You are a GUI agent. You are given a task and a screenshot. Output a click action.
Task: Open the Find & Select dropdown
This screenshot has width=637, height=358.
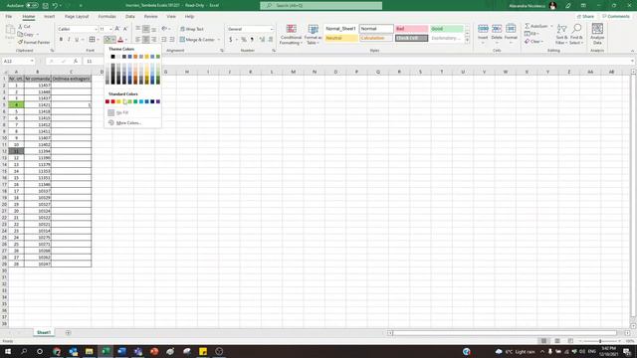pos(576,35)
